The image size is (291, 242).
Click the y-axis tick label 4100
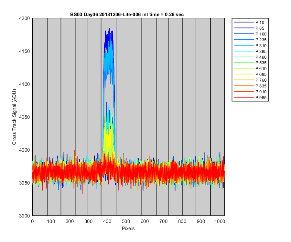click(x=24, y=84)
